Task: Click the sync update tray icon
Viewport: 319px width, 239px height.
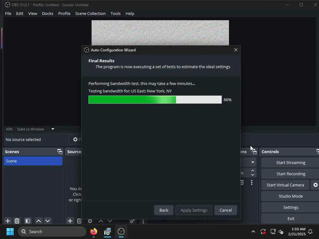Action: point(263,232)
